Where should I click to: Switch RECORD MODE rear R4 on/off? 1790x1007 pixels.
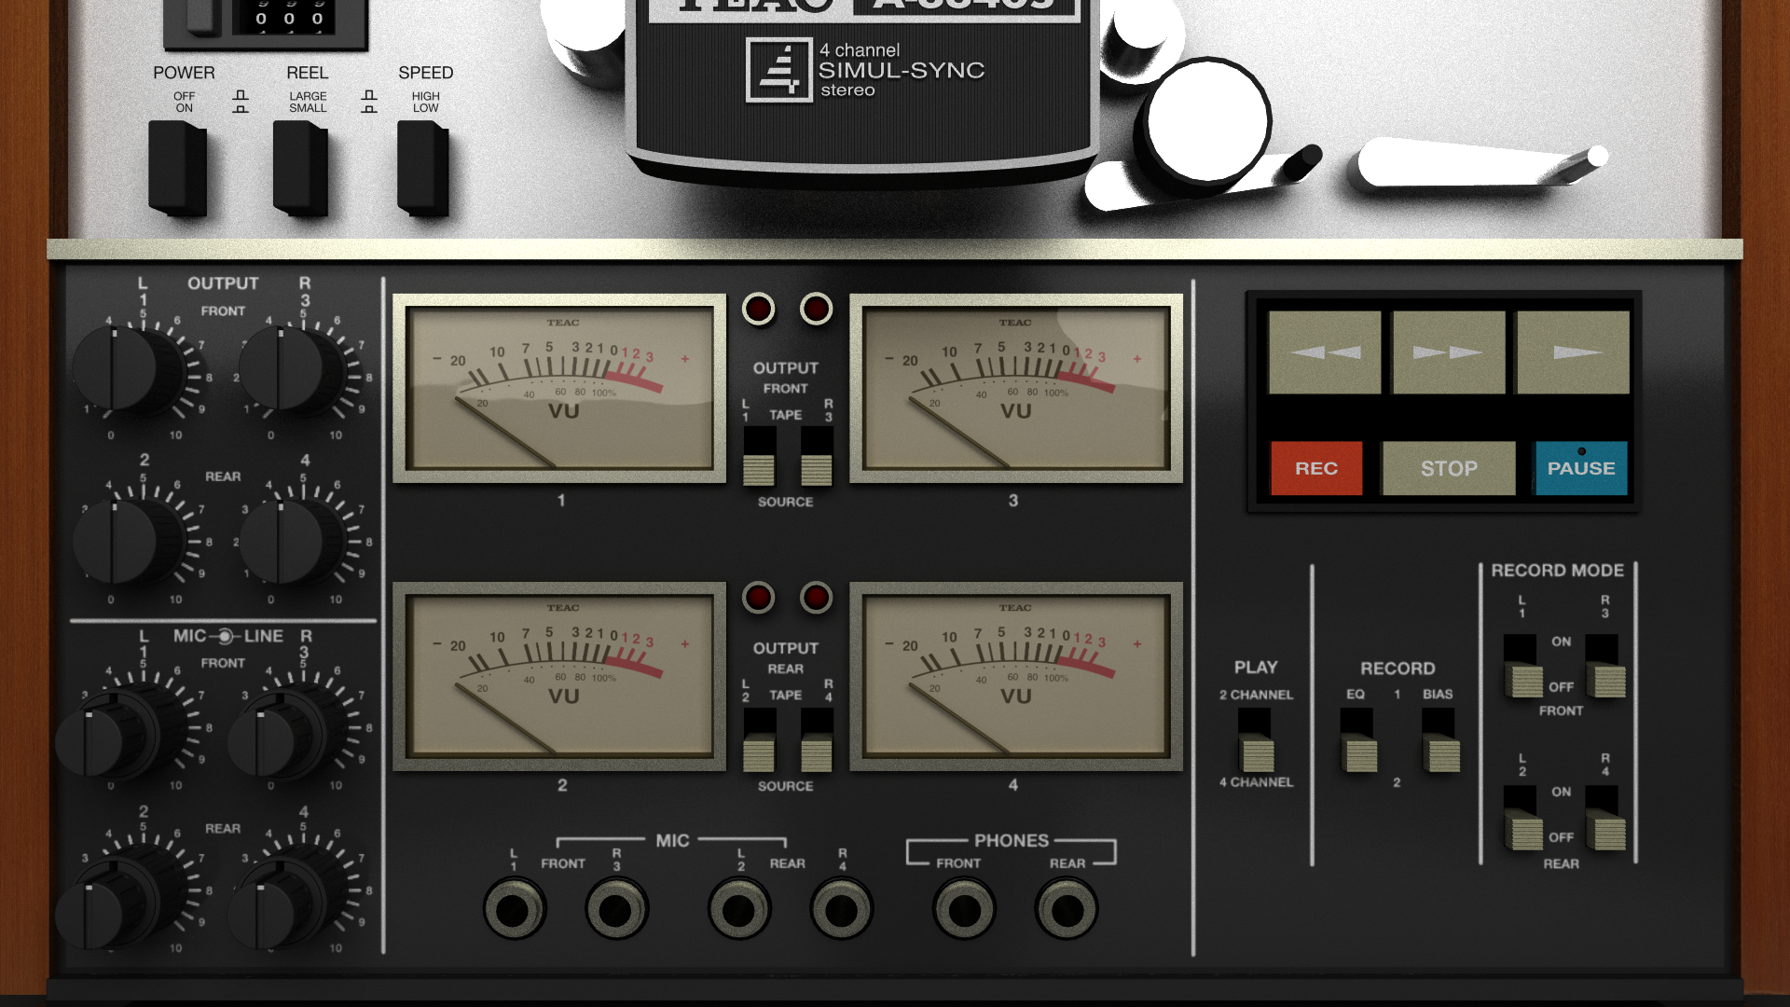(1605, 818)
